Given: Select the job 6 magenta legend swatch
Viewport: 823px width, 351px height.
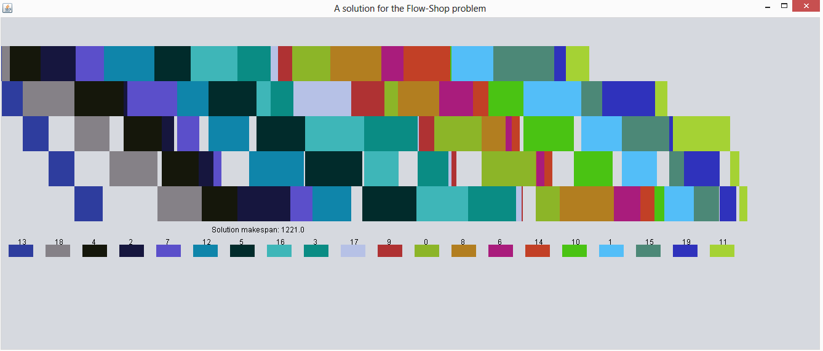Looking at the screenshot, I should 501,251.
